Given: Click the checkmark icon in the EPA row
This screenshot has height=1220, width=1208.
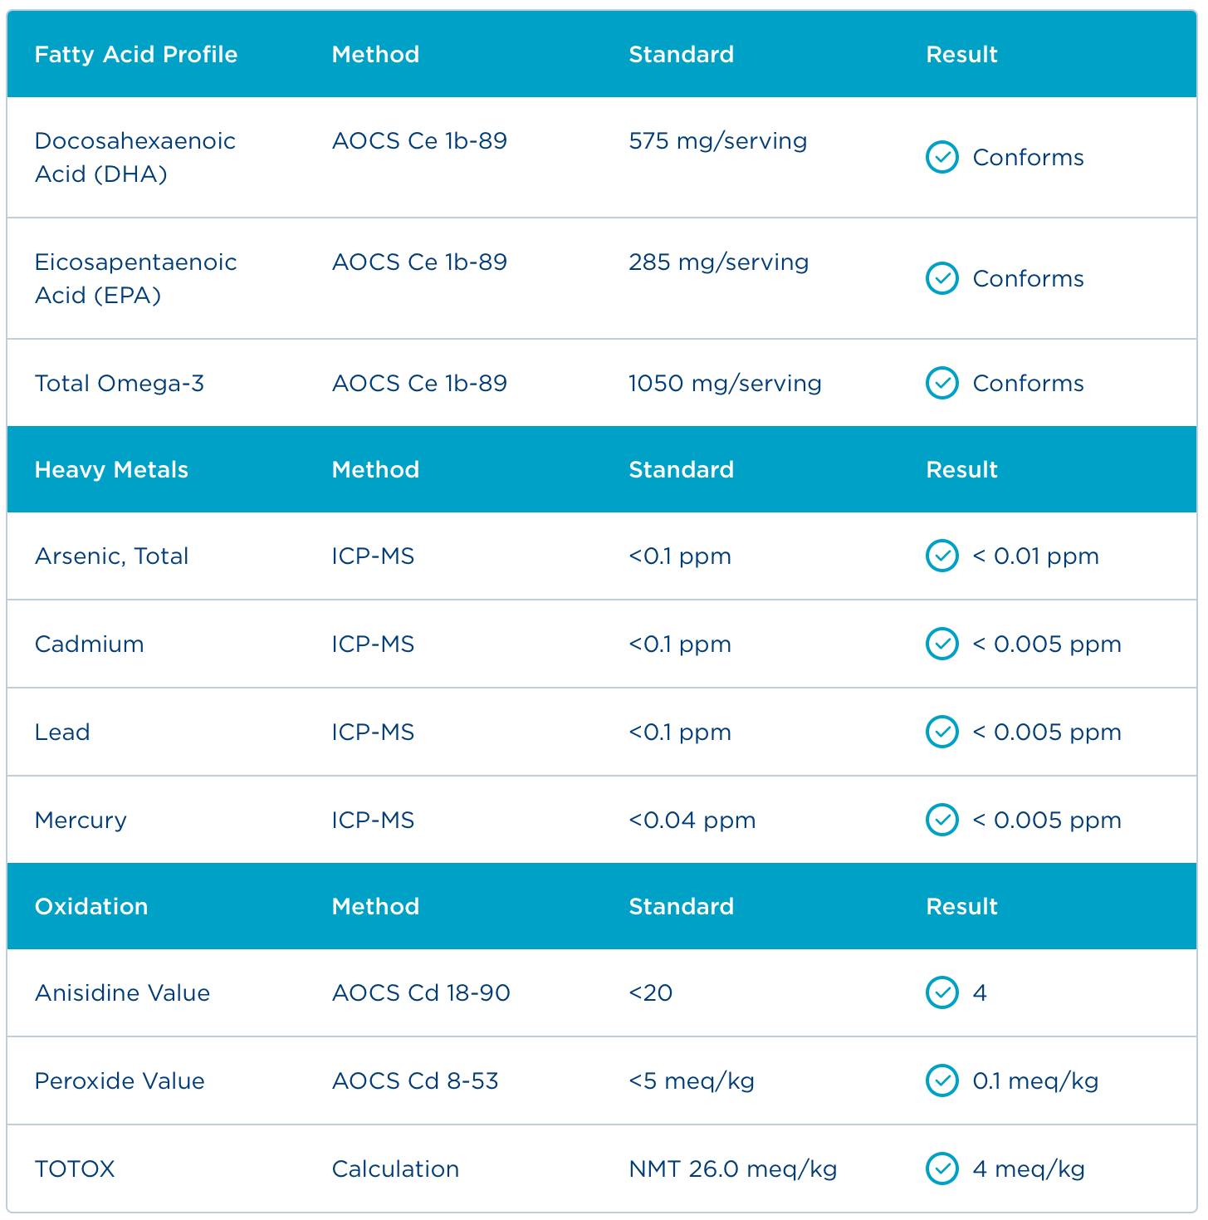Looking at the screenshot, I should coord(941,278).
